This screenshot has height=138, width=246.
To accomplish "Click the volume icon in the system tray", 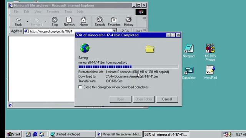I will point(230,134).
